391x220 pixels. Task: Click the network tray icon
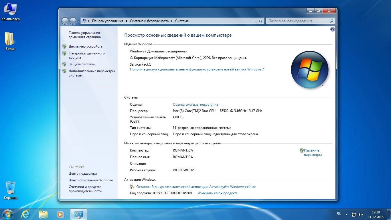pyautogui.click(x=354, y=214)
